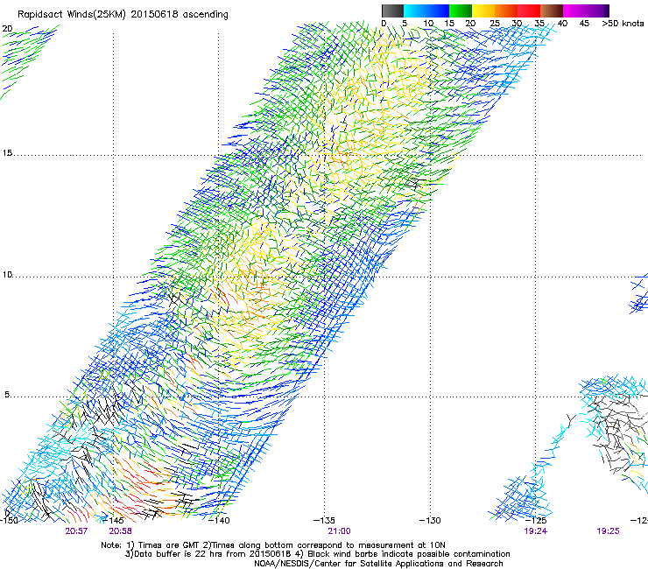
Task: Click the note 'Times are GMT' line
Action: click(273, 545)
